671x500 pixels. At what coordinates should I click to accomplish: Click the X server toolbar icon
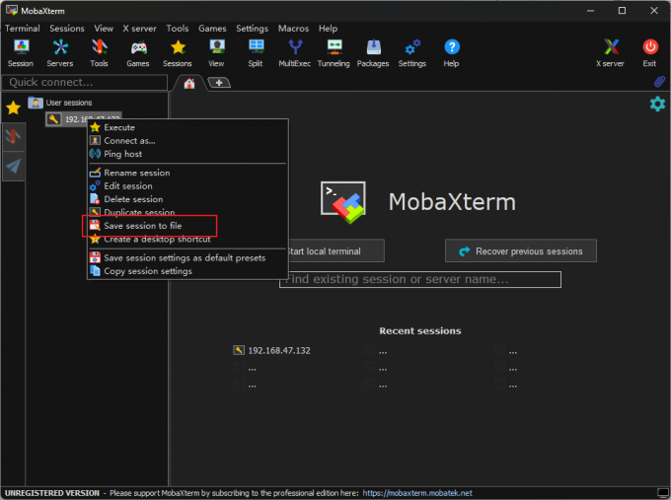611,53
